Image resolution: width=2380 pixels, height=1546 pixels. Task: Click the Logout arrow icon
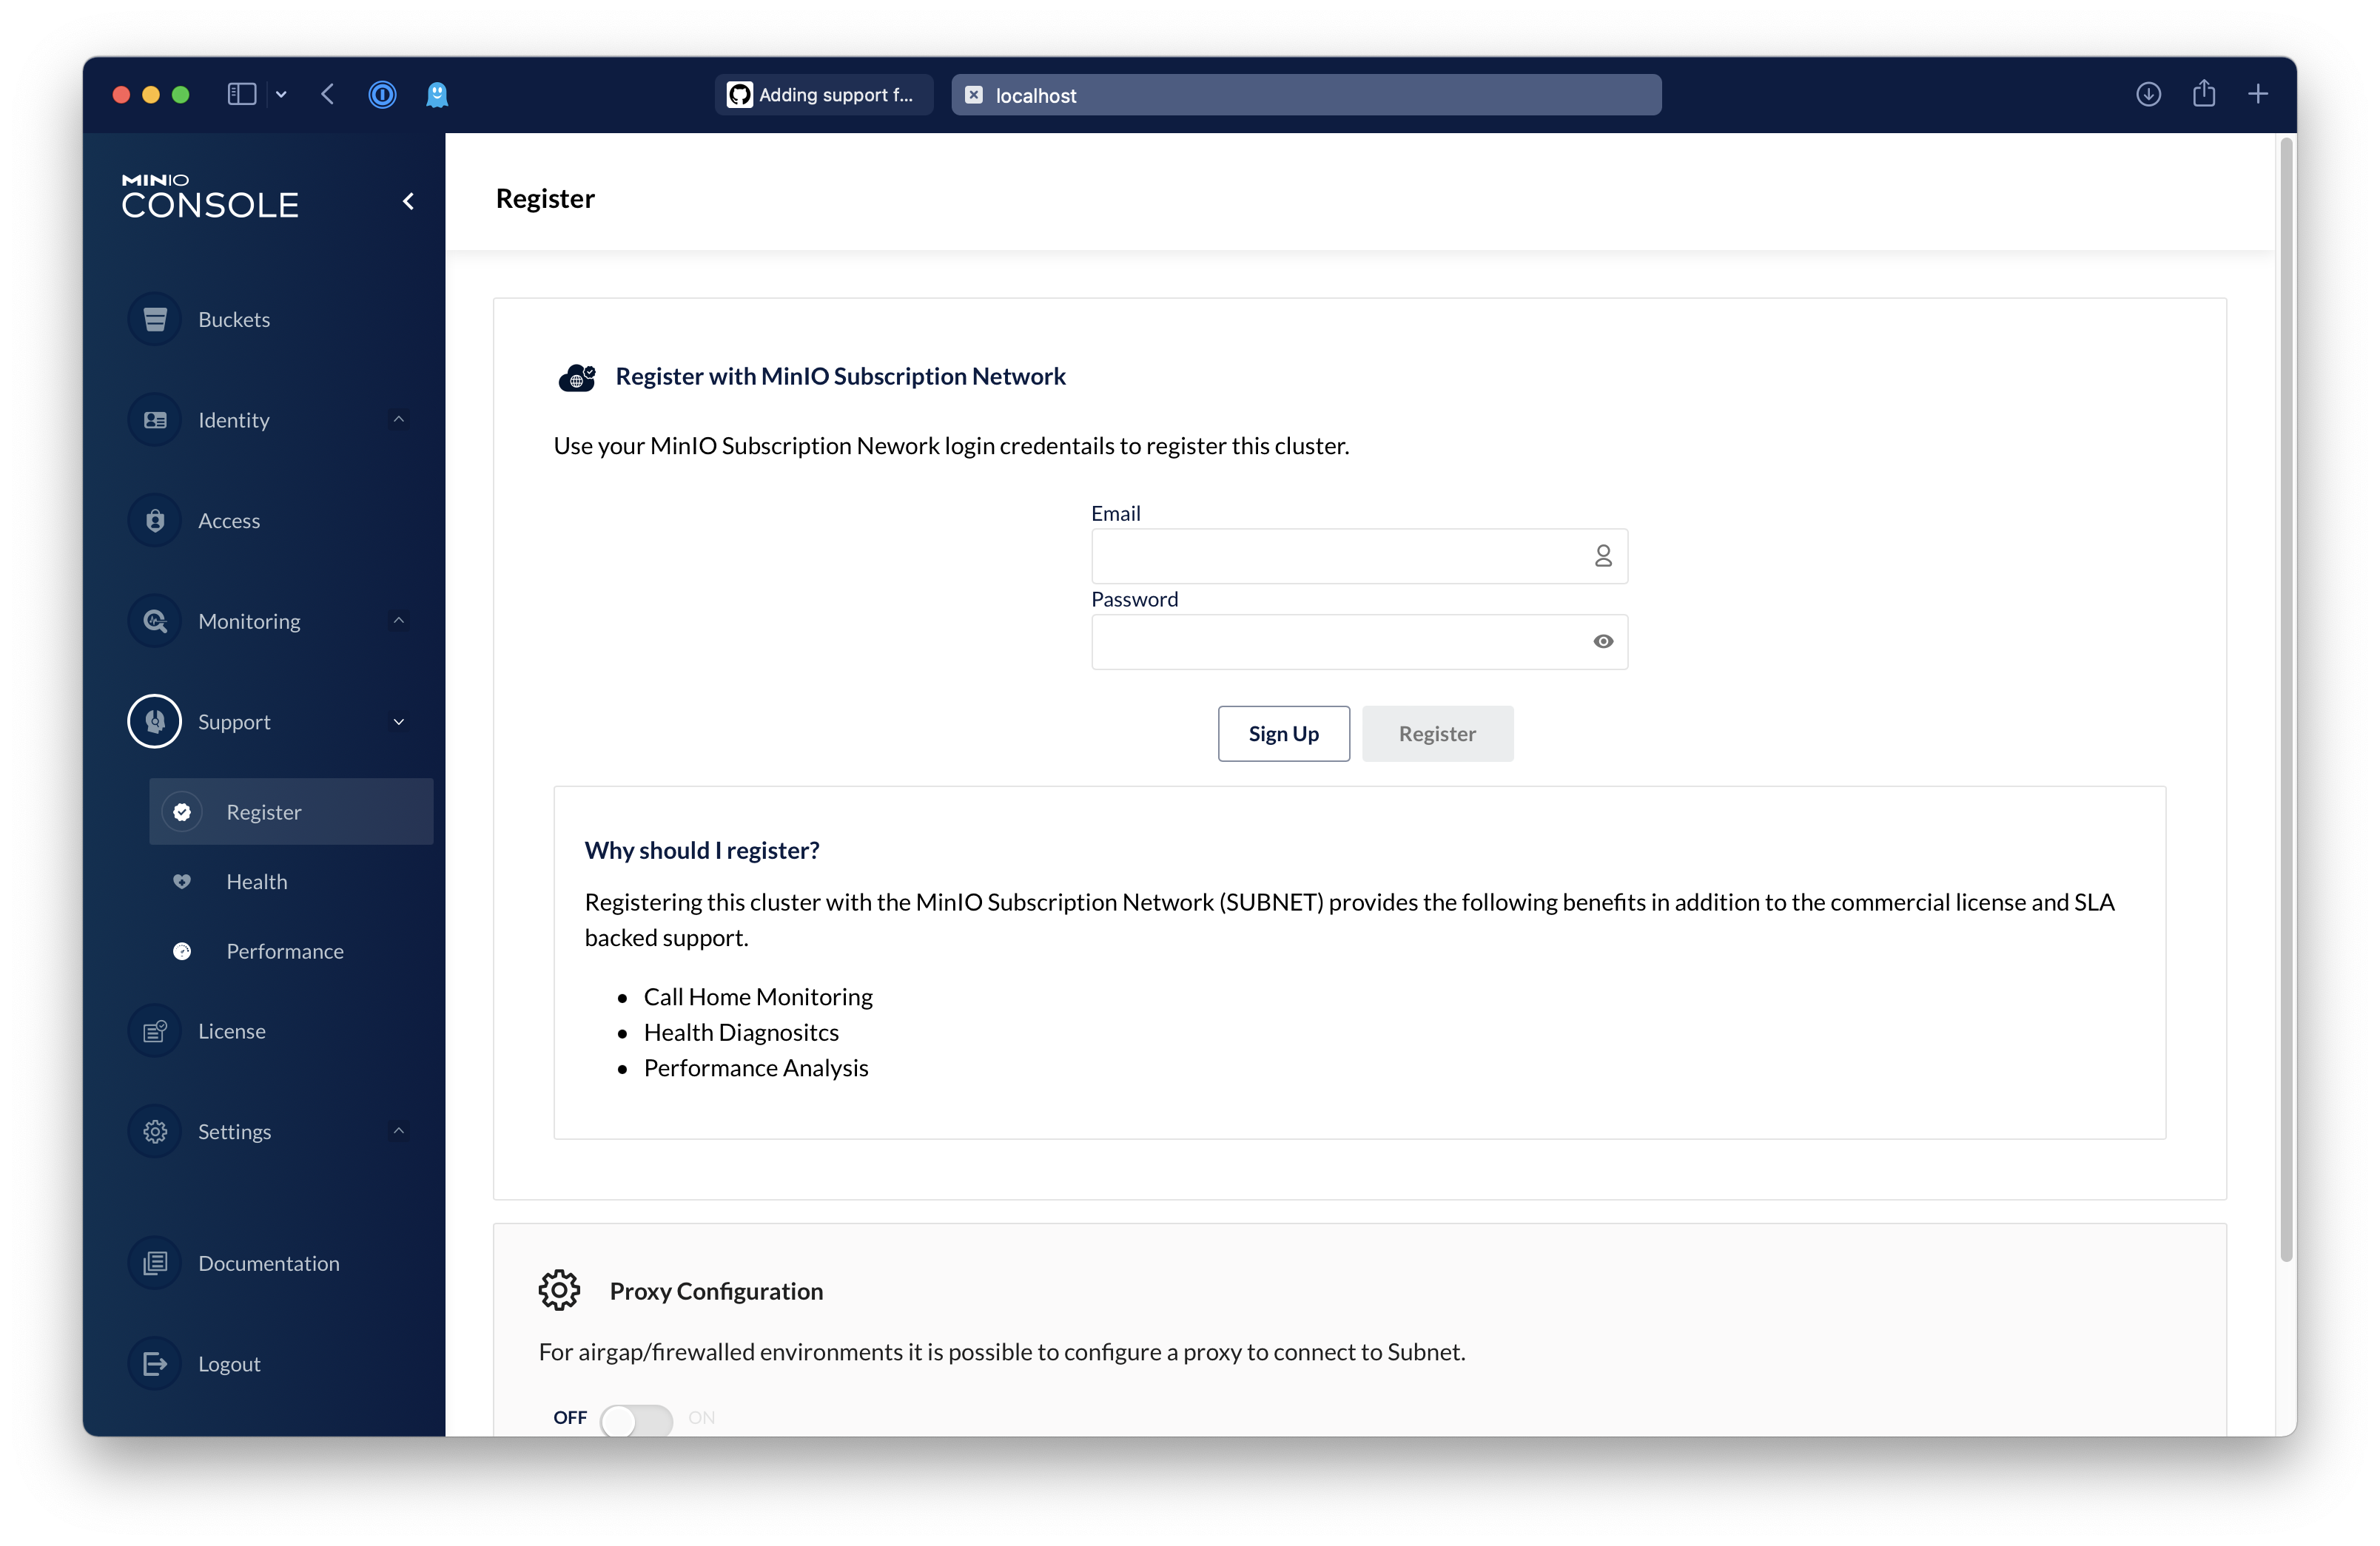[x=155, y=1363]
